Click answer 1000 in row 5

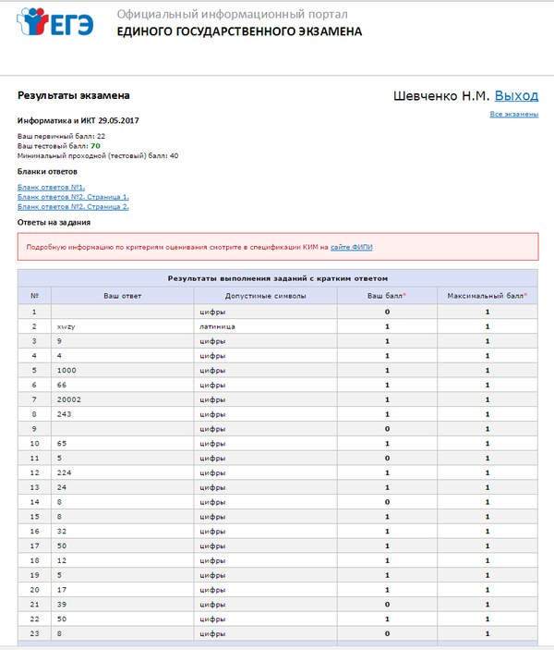click(66, 371)
